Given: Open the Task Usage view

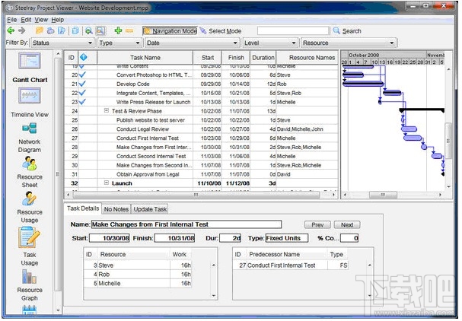Looking at the screenshot, I should coord(30,246).
